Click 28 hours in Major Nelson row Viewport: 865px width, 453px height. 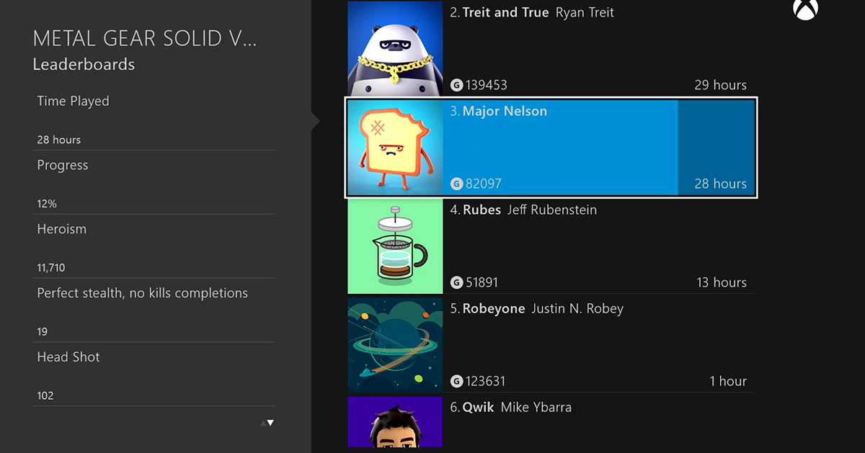(x=721, y=184)
